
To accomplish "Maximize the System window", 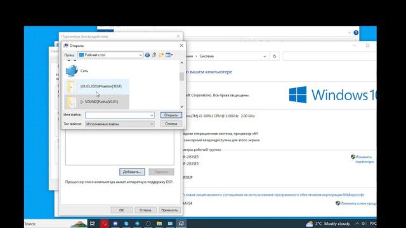I will (367, 46).
